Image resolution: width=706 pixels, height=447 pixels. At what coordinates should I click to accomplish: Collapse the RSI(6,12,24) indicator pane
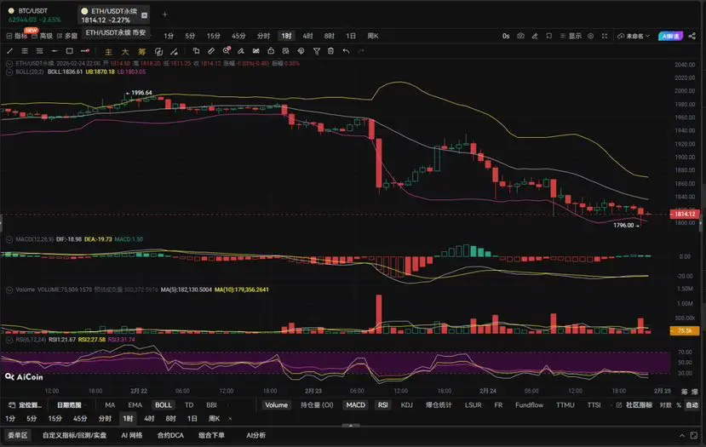pos(9,340)
